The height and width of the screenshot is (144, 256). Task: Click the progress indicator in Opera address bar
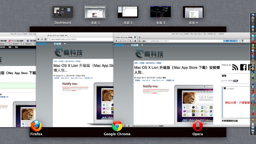click(x=230, y=41)
